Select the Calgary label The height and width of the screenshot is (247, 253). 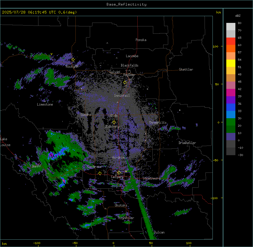click(117, 177)
